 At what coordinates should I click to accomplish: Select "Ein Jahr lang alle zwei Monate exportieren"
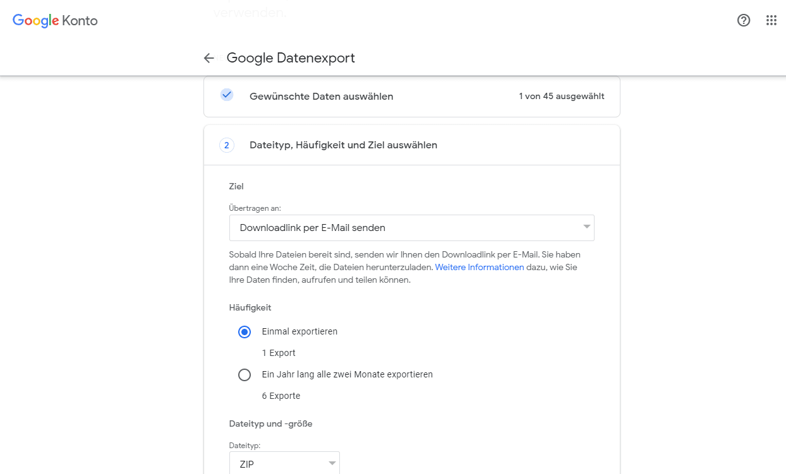[x=245, y=375]
